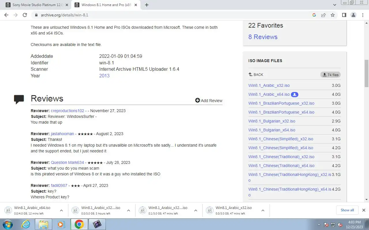Image resolution: width=369 pixels, height=230 pixels.
Task: Open the taskbar clock showing 4:03 PM
Action: point(354,224)
